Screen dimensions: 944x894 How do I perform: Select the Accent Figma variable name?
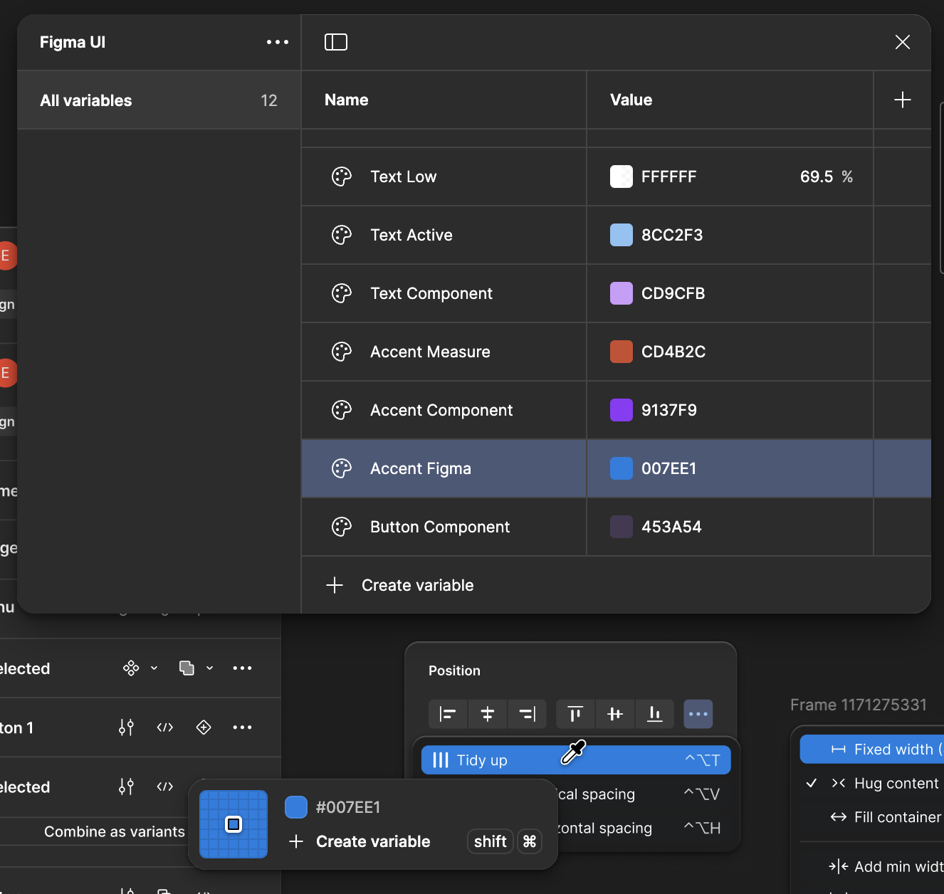pyautogui.click(x=421, y=468)
